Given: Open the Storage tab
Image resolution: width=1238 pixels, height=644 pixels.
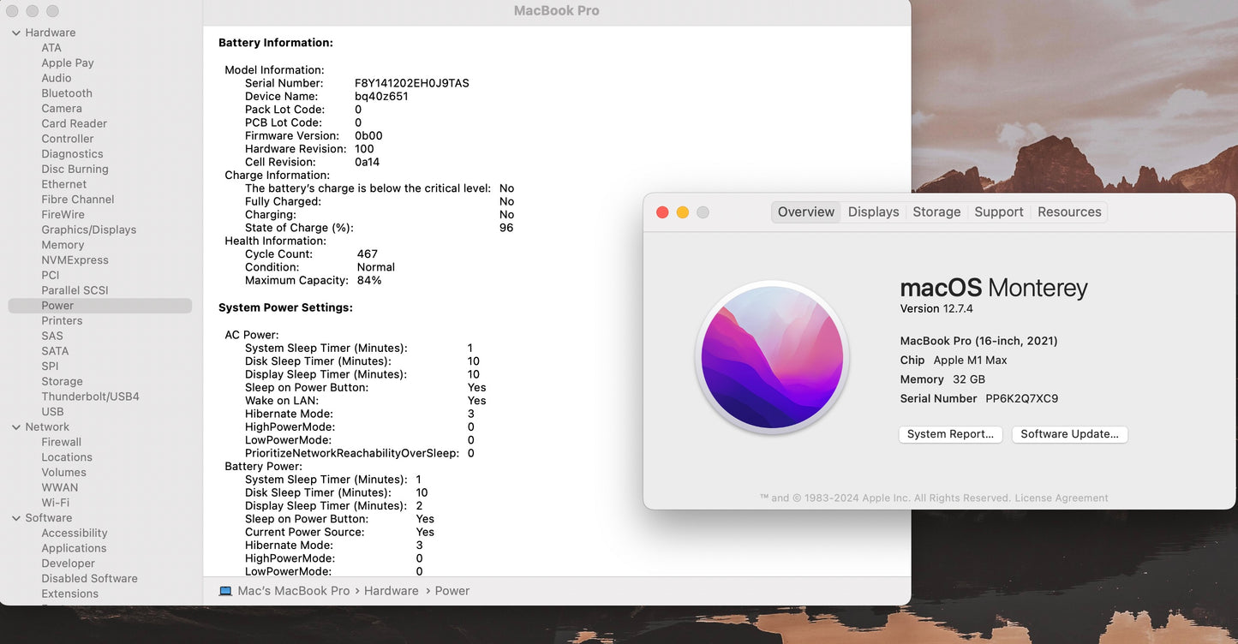Looking at the screenshot, I should (936, 212).
